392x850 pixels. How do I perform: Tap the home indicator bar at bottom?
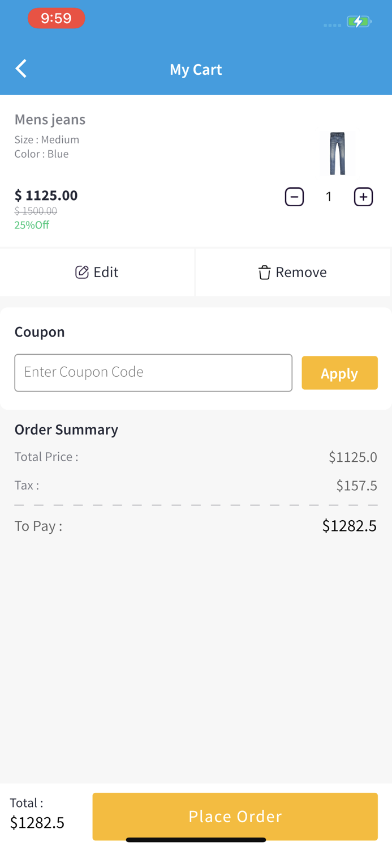coord(196,840)
